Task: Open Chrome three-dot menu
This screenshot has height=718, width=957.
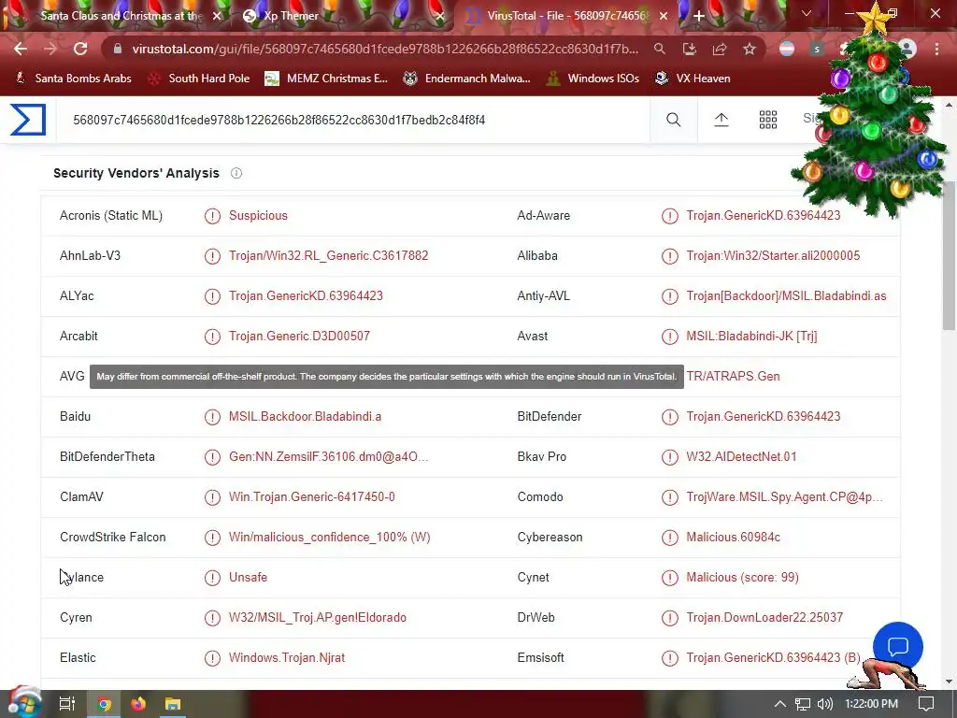Action: point(936,49)
